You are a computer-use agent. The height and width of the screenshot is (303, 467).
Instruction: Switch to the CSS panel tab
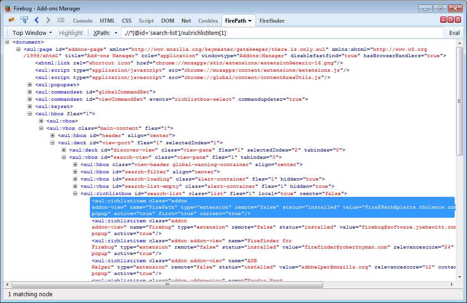[127, 21]
